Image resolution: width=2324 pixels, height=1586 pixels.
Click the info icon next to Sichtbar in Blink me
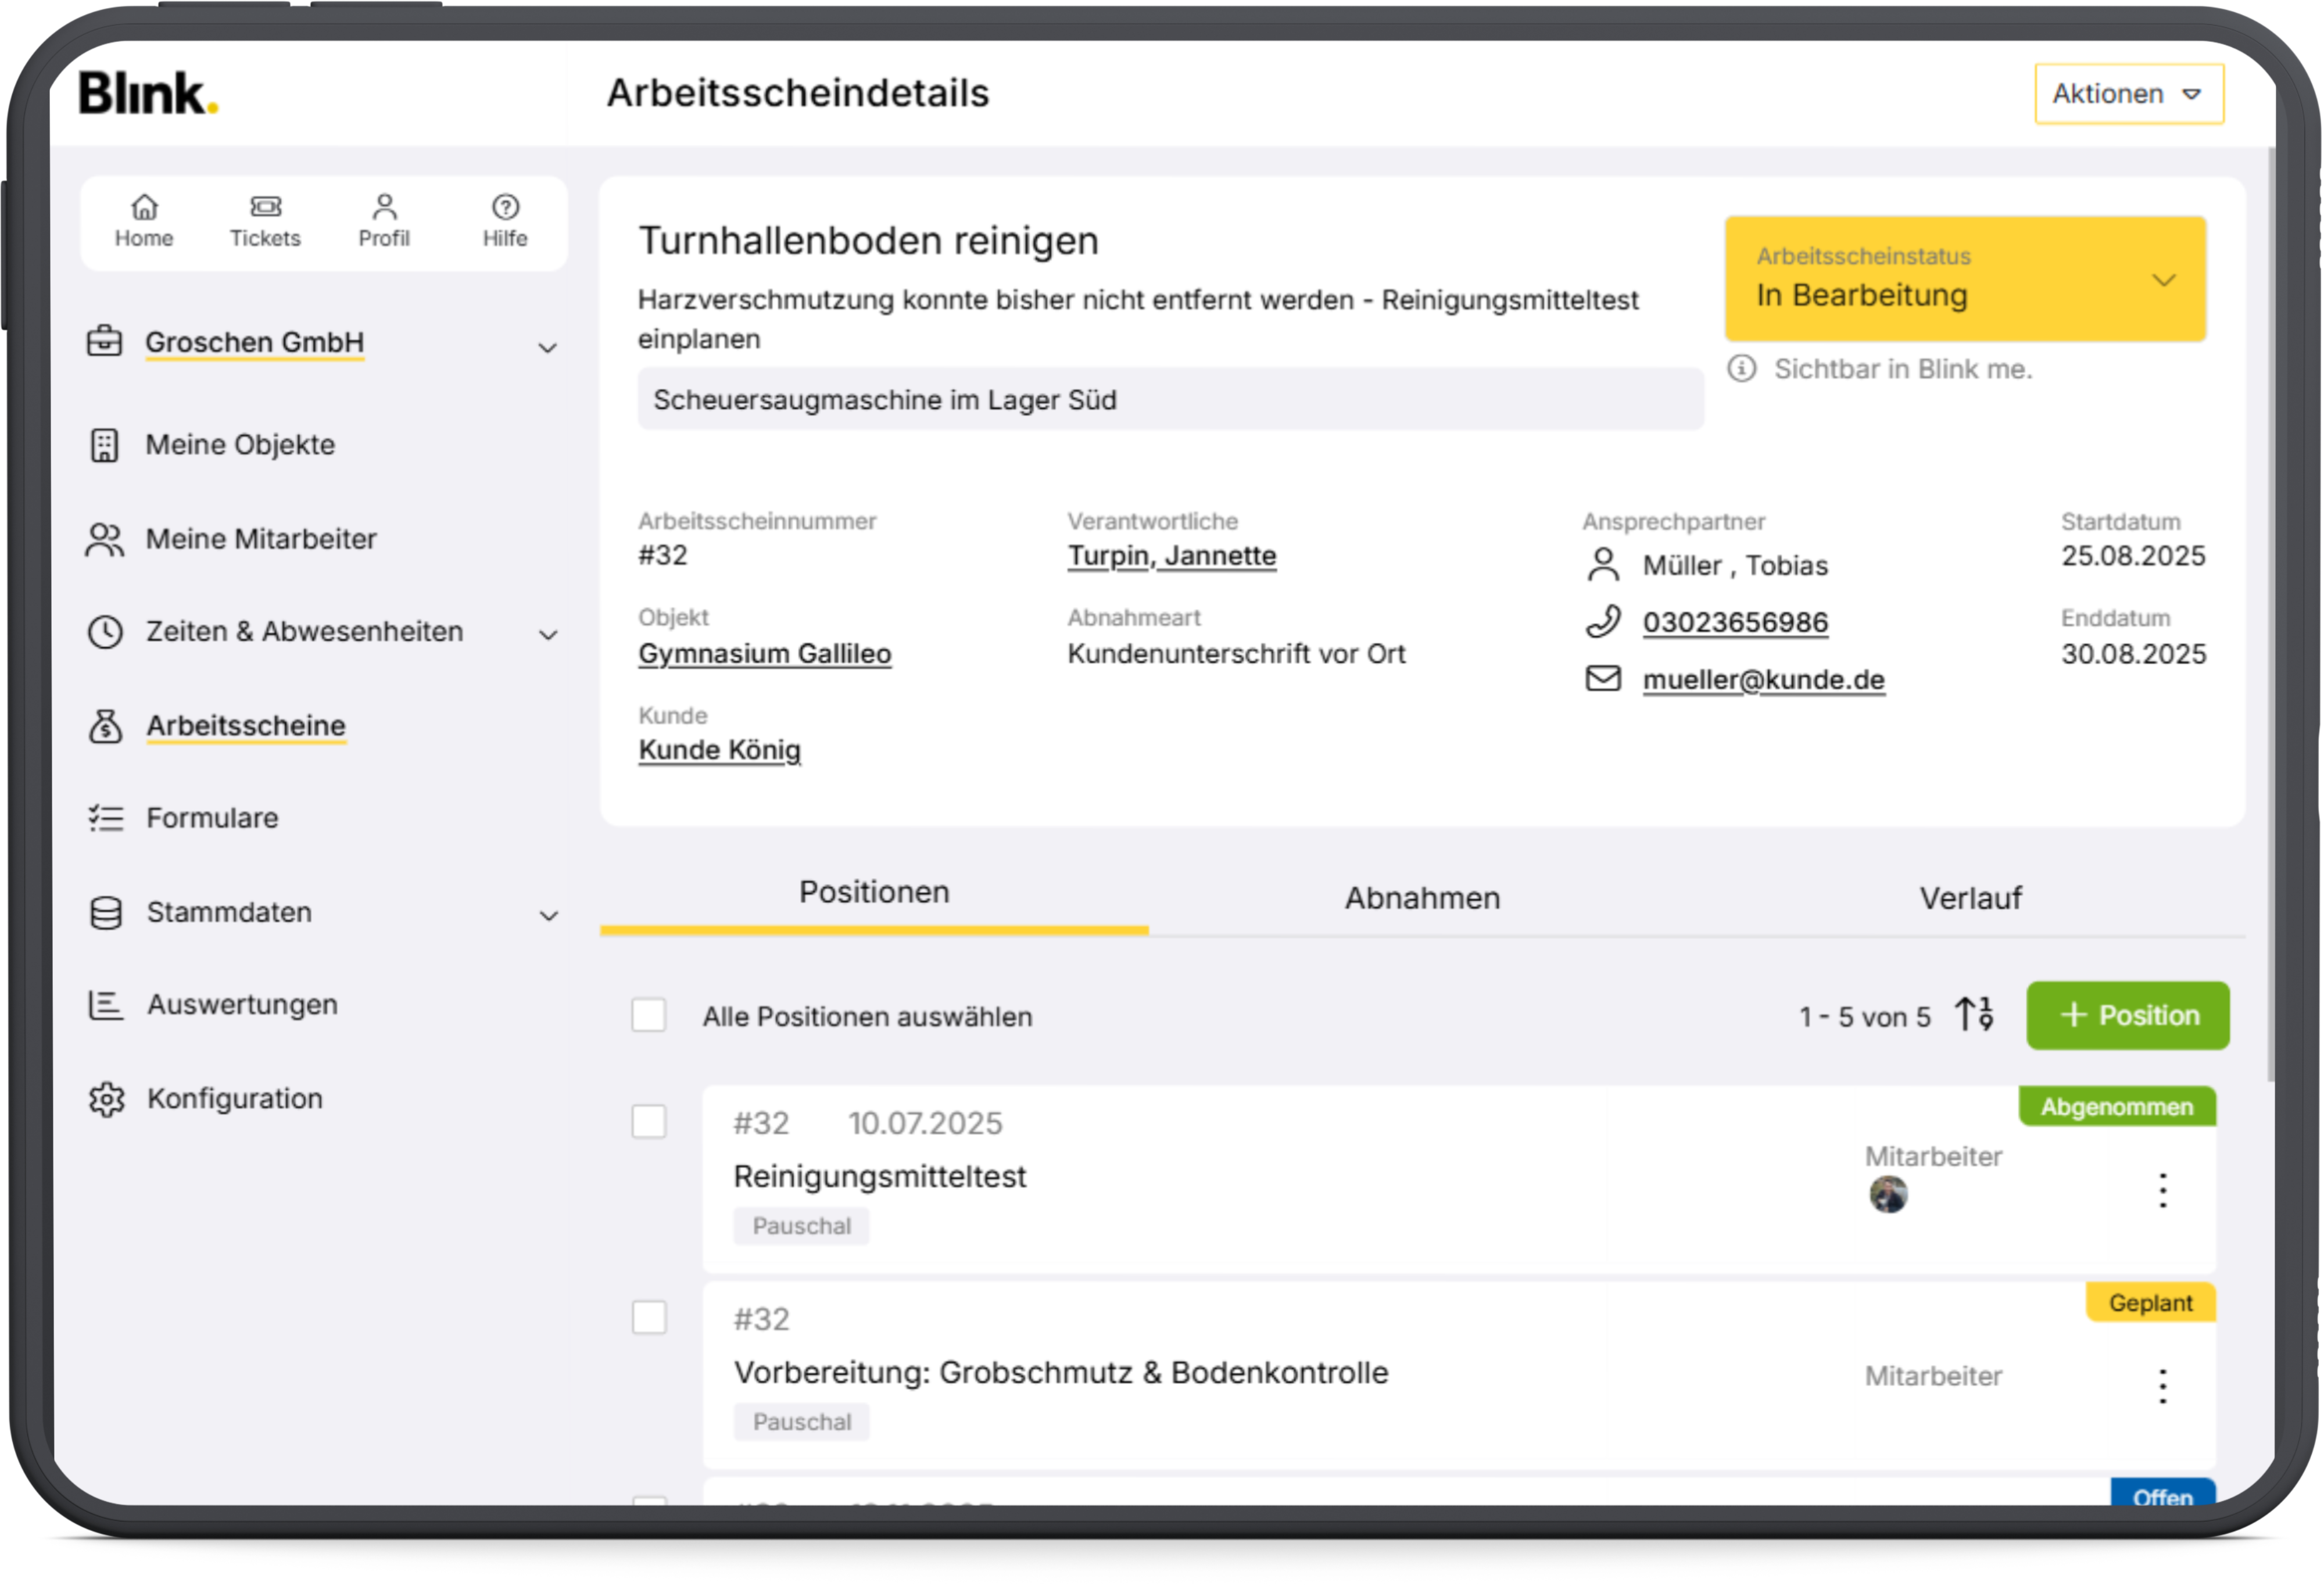point(1741,369)
